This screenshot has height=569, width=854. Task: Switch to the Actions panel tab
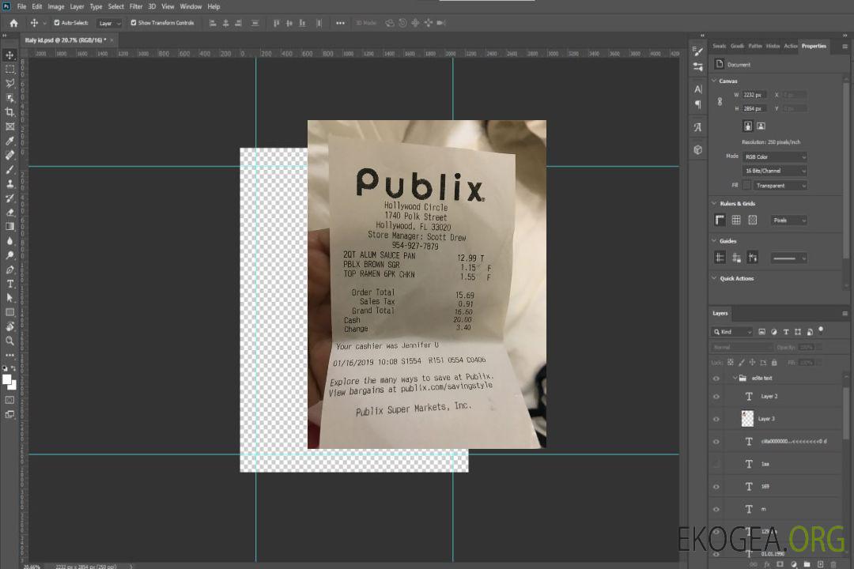click(x=790, y=47)
